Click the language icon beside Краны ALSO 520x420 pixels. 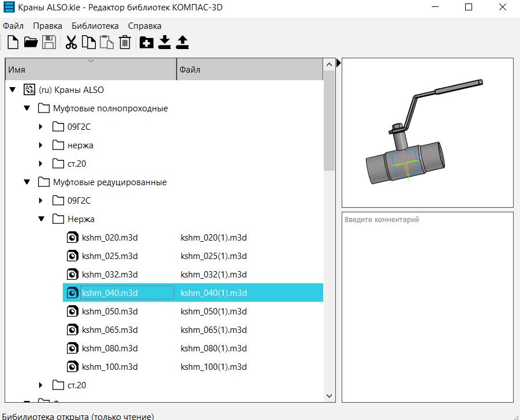[29, 89]
